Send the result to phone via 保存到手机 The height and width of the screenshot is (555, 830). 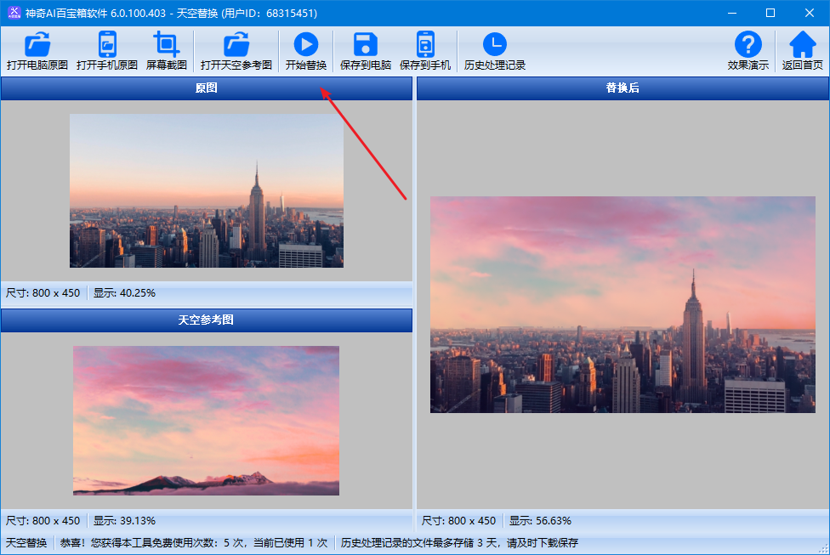pos(425,45)
